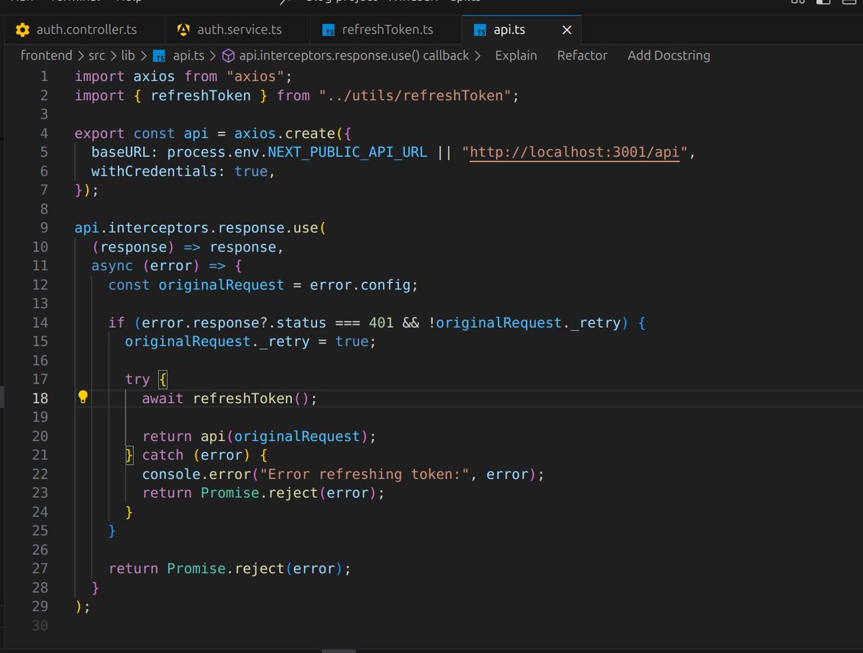863x653 pixels.
Task: Click the TS file icon in the breadcrumb bar
Action: [160, 56]
